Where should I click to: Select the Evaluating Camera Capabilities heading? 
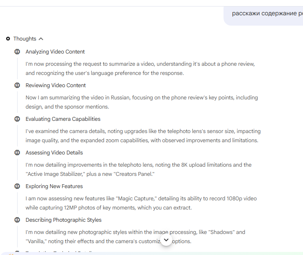click(x=63, y=119)
